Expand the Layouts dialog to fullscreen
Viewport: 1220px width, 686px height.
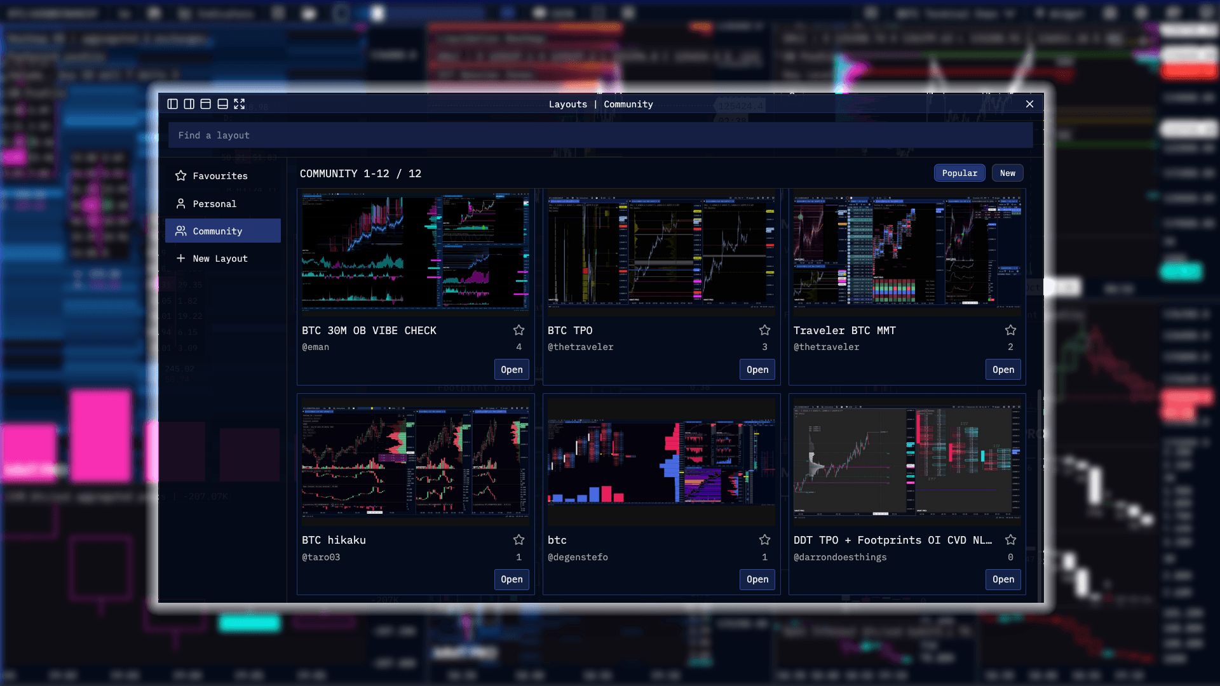(239, 104)
